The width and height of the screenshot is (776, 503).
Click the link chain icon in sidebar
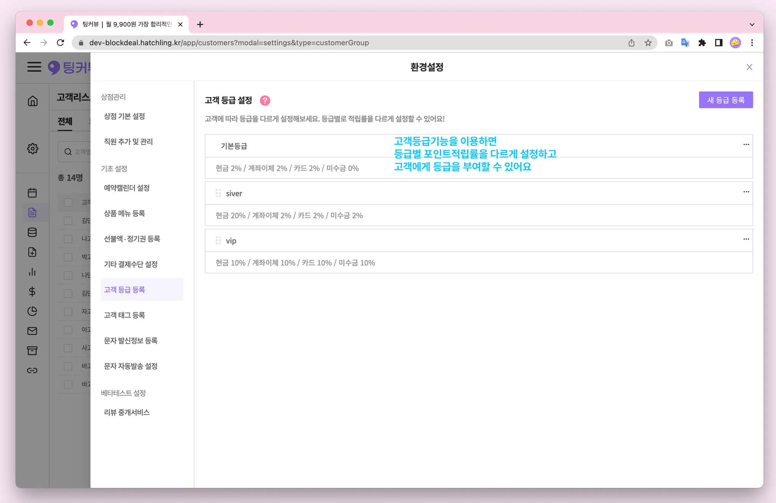pos(32,370)
